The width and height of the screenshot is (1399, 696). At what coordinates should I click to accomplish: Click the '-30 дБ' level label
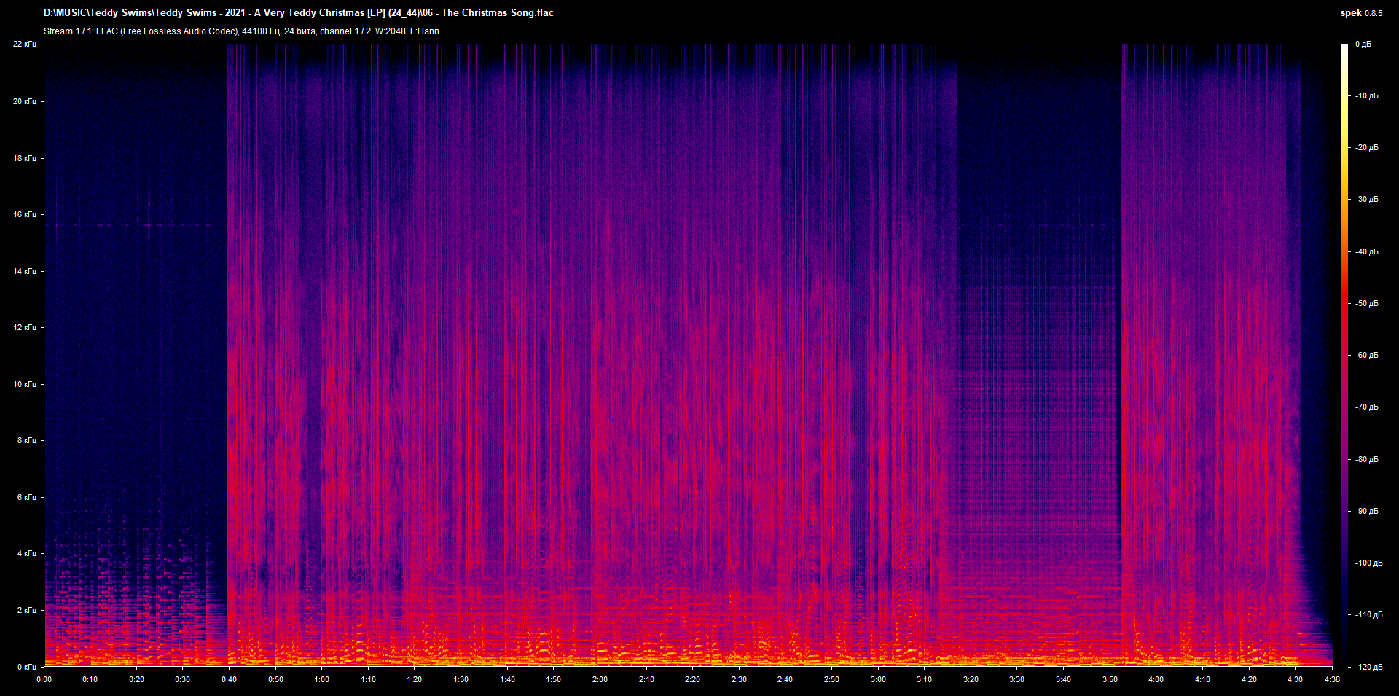(x=1367, y=200)
